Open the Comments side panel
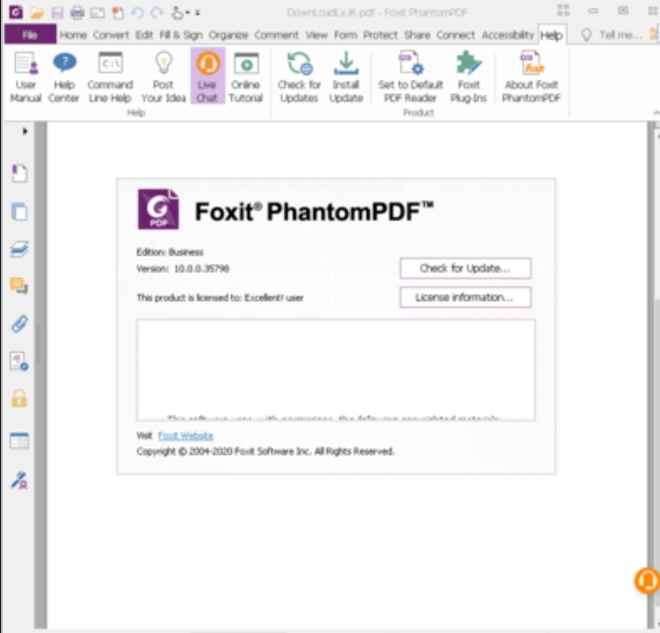 [x=20, y=286]
